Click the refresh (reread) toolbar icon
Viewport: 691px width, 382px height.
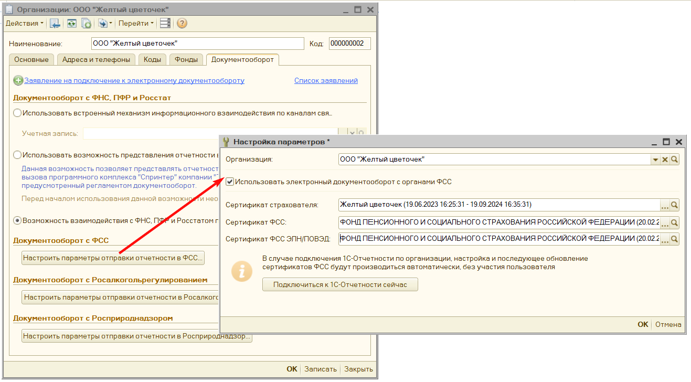click(71, 23)
